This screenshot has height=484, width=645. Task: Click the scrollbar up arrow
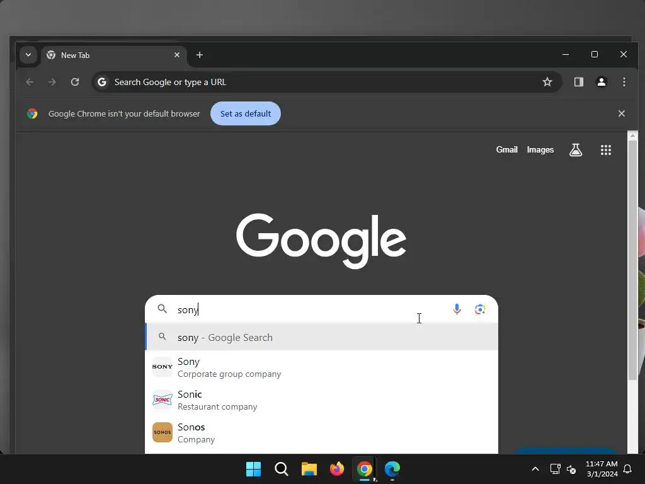[x=632, y=135]
